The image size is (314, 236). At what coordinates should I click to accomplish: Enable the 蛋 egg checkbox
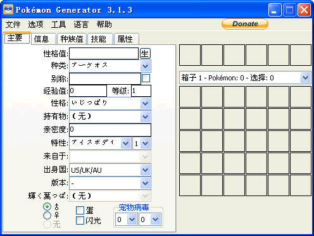click(80, 210)
